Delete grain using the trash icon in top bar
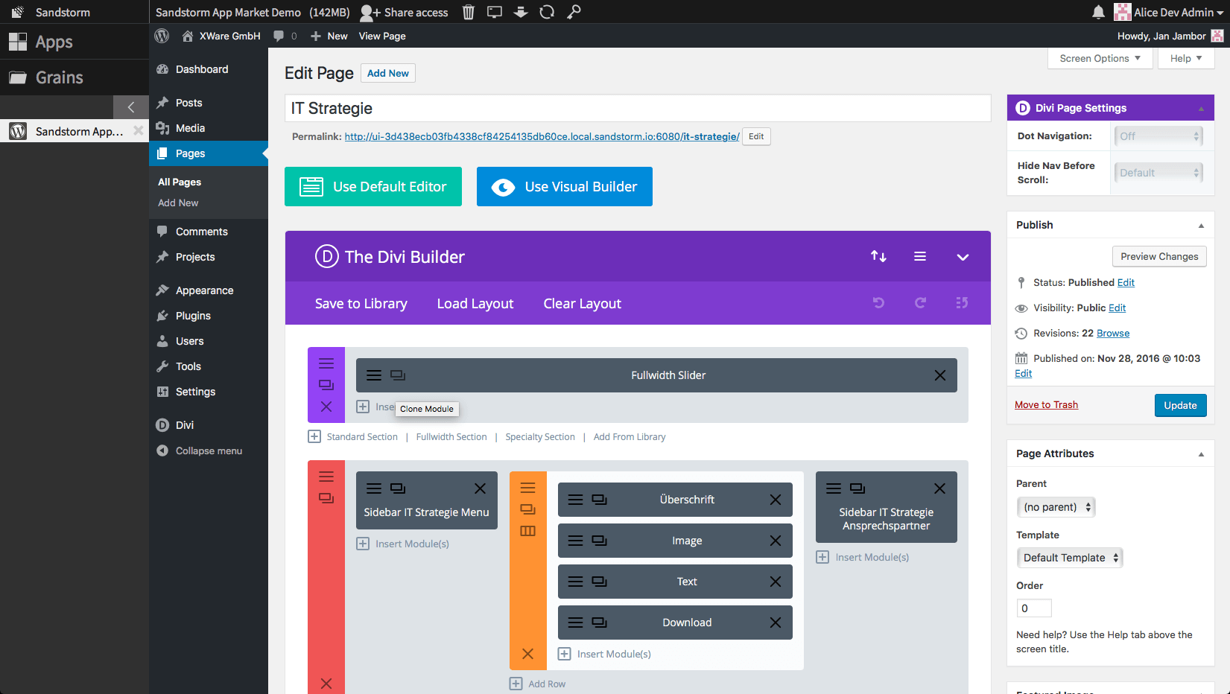Image resolution: width=1230 pixels, height=694 pixels. (468, 12)
